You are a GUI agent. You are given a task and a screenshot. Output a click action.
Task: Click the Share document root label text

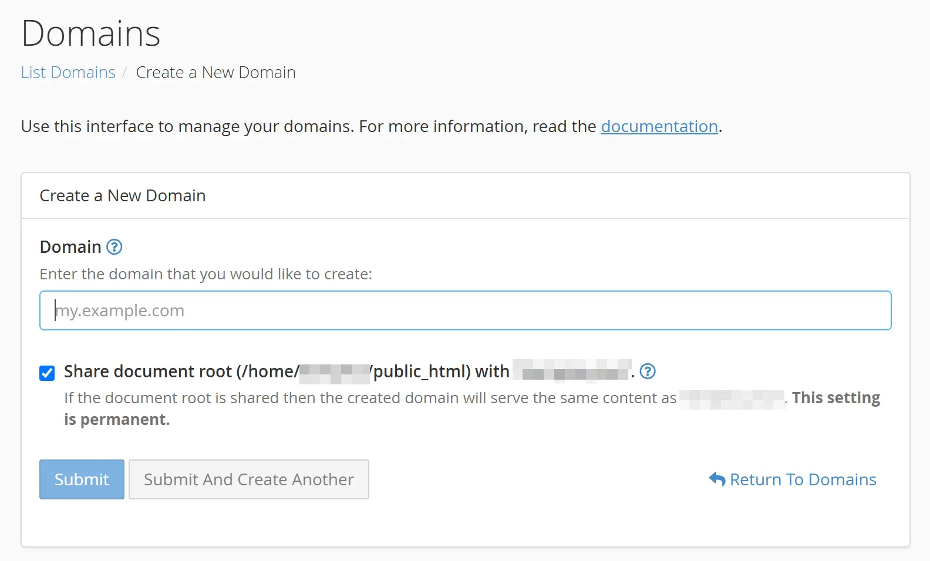pyautogui.click(x=349, y=371)
